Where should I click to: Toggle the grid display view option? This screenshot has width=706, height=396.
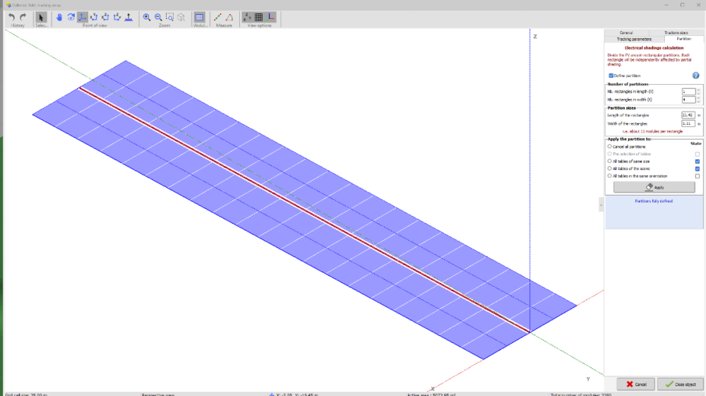tap(258, 17)
